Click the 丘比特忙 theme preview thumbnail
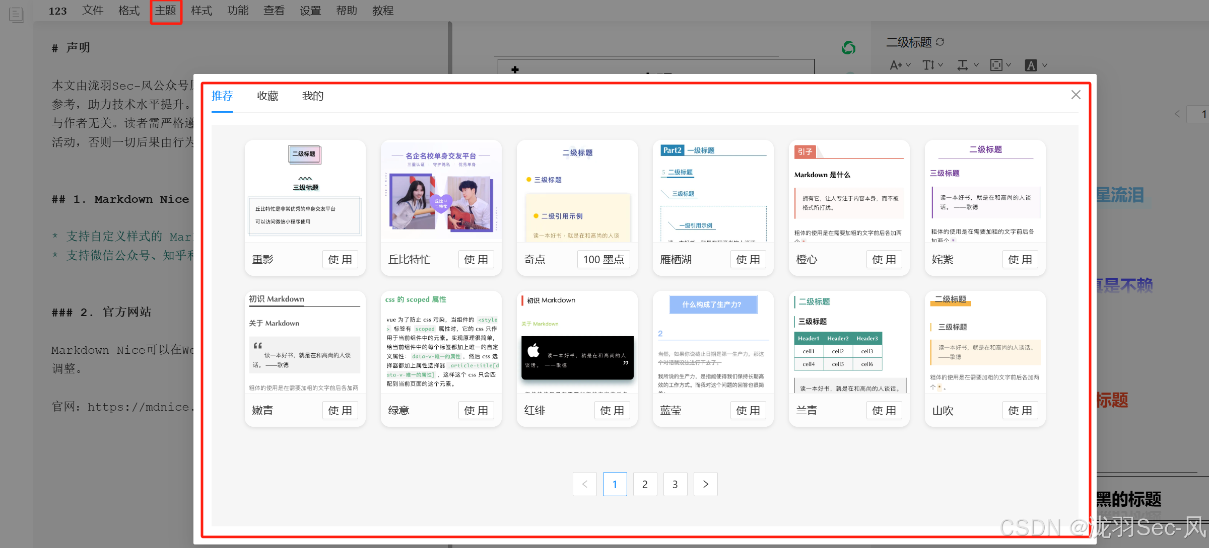Screen dimensions: 1209x548 (441, 191)
